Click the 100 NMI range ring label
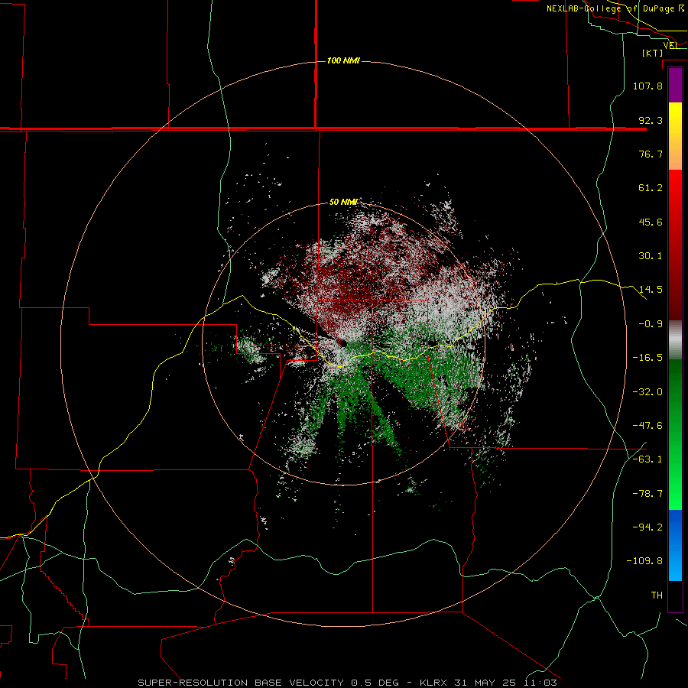Image resolution: width=688 pixels, height=688 pixels. pos(343,60)
